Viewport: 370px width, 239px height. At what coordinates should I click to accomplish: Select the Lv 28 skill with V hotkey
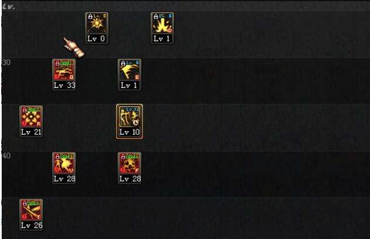64,163
